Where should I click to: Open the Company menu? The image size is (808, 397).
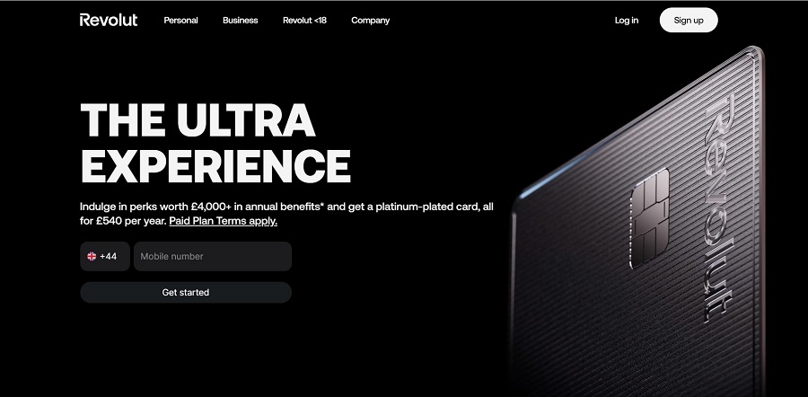(x=371, y=21)
